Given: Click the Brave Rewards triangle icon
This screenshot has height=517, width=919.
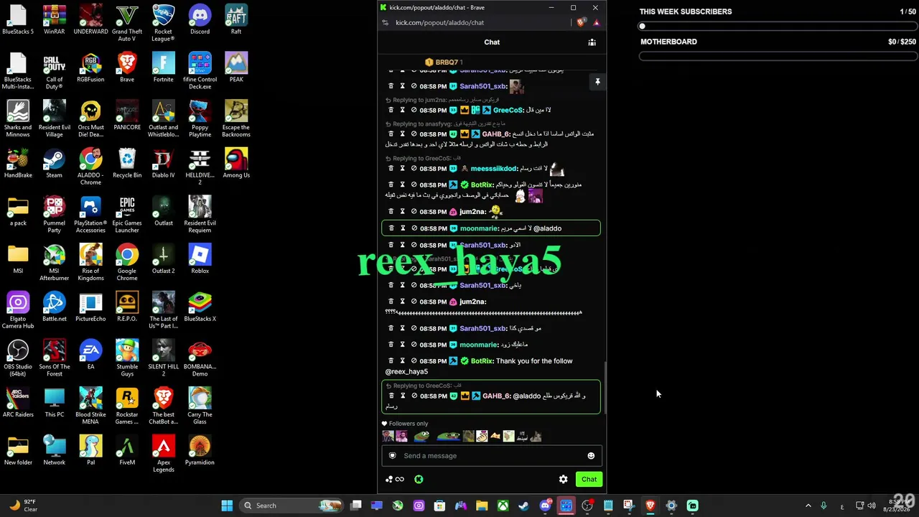Looking at the screenshot, I should (596, 23).
